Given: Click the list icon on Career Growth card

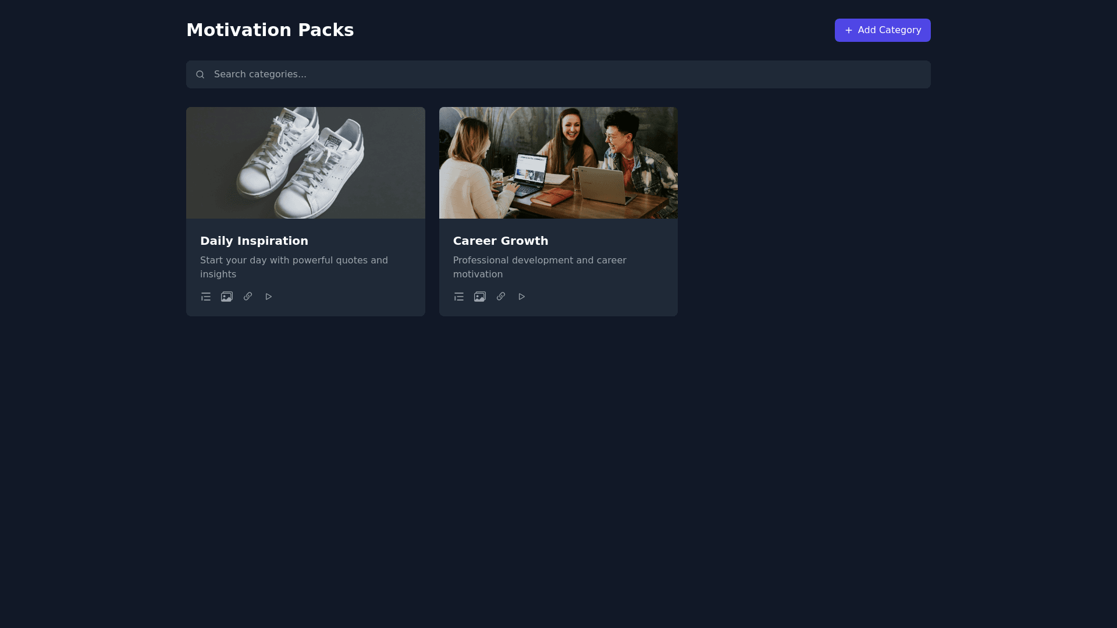Looking at the screenshot, I should [x=459, y=297].
